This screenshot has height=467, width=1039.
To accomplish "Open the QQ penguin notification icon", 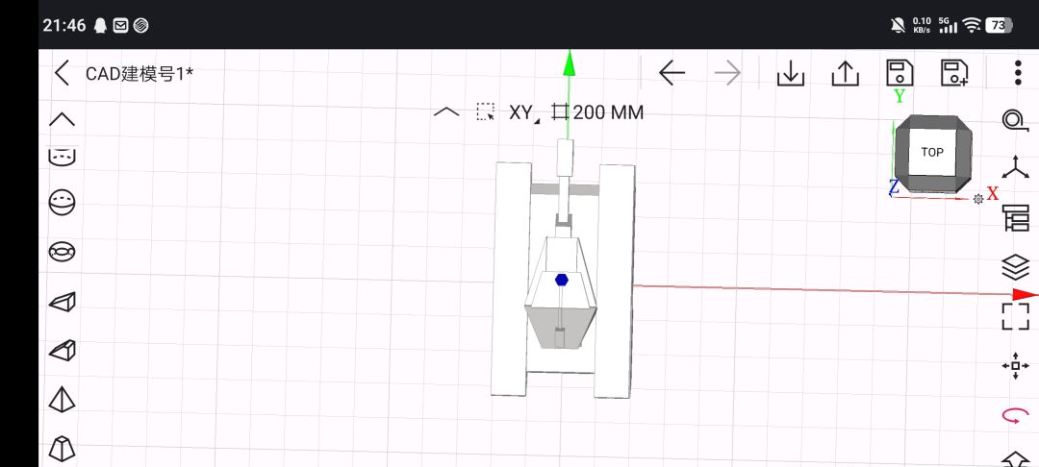I will click(101, 25).
